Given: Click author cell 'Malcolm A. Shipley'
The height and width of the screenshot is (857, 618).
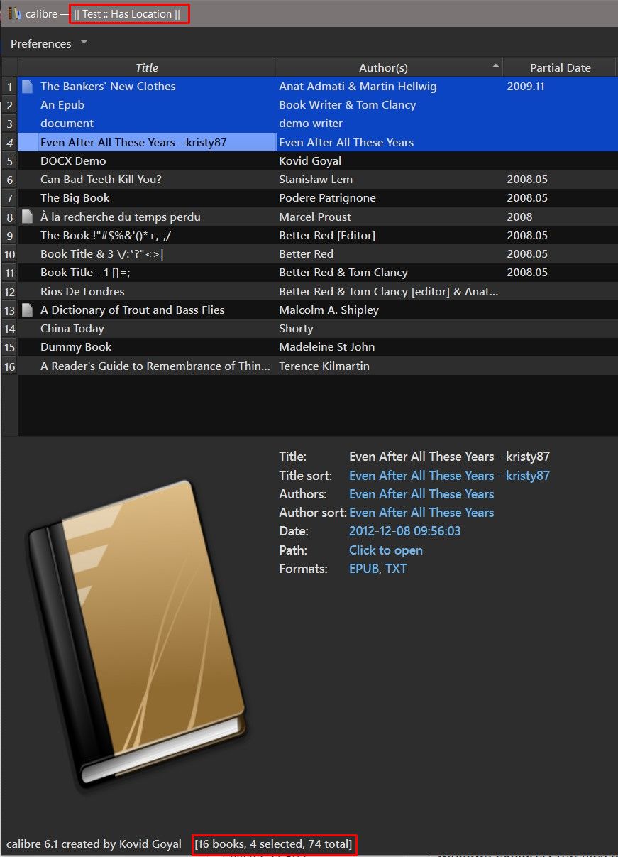Looking at the screenshot, I should pos(329,310).
